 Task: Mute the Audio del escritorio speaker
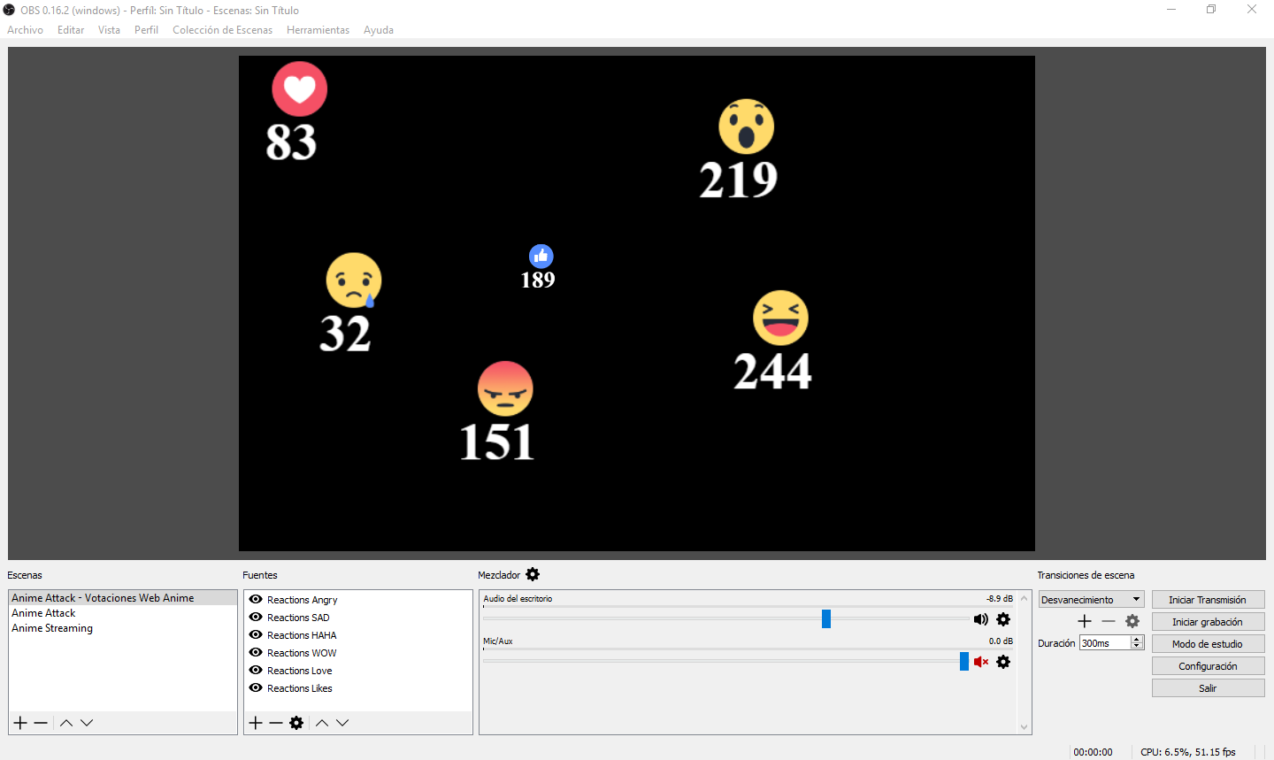[981, 619]
